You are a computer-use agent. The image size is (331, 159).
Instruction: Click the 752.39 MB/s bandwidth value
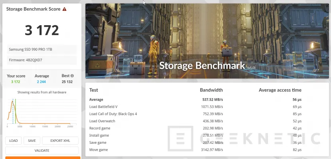[x=213, y=114]
